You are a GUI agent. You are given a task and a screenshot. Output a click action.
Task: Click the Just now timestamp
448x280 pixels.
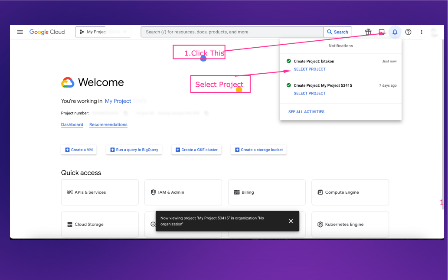tap(389, 62)
